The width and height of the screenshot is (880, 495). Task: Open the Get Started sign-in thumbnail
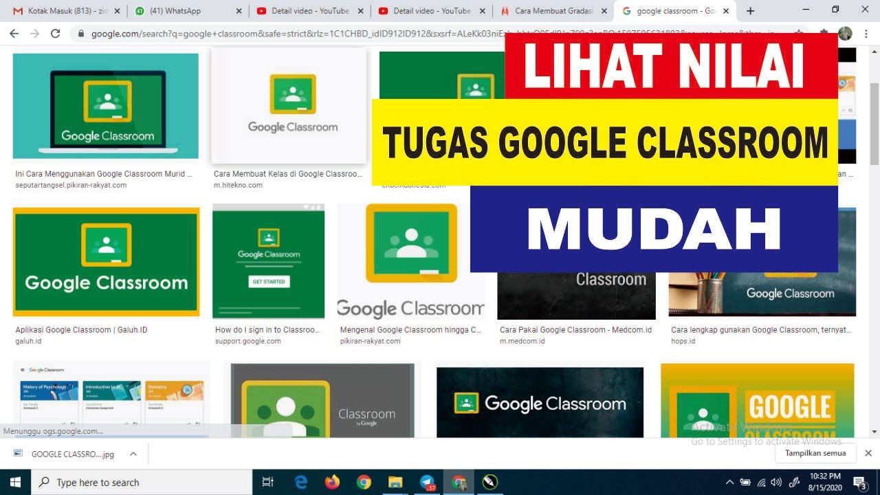click(268, 261)
